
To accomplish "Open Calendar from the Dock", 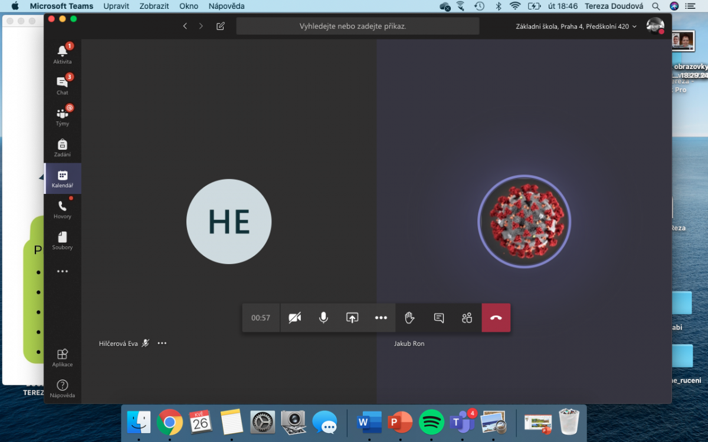I will tap(201, 422).
